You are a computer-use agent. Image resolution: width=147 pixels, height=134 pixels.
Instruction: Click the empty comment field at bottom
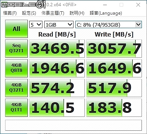[x=73, y=125]
